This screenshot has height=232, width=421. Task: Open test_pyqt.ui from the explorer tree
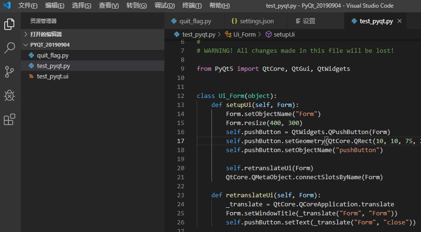pyautogui.click(x=93, y=76)
